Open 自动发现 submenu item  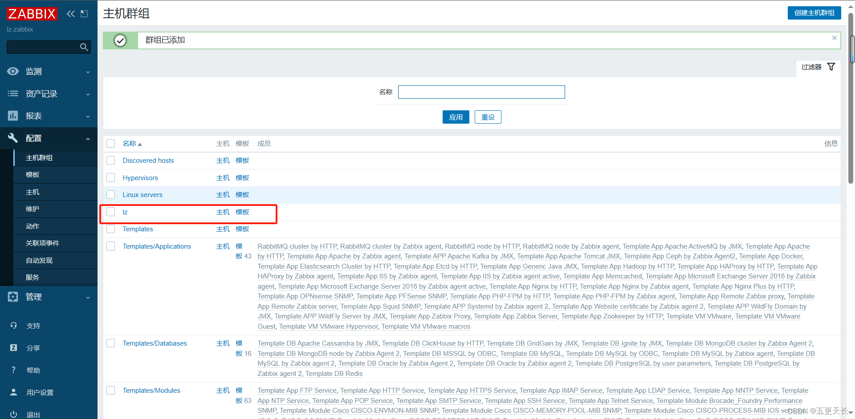(56, 261)
